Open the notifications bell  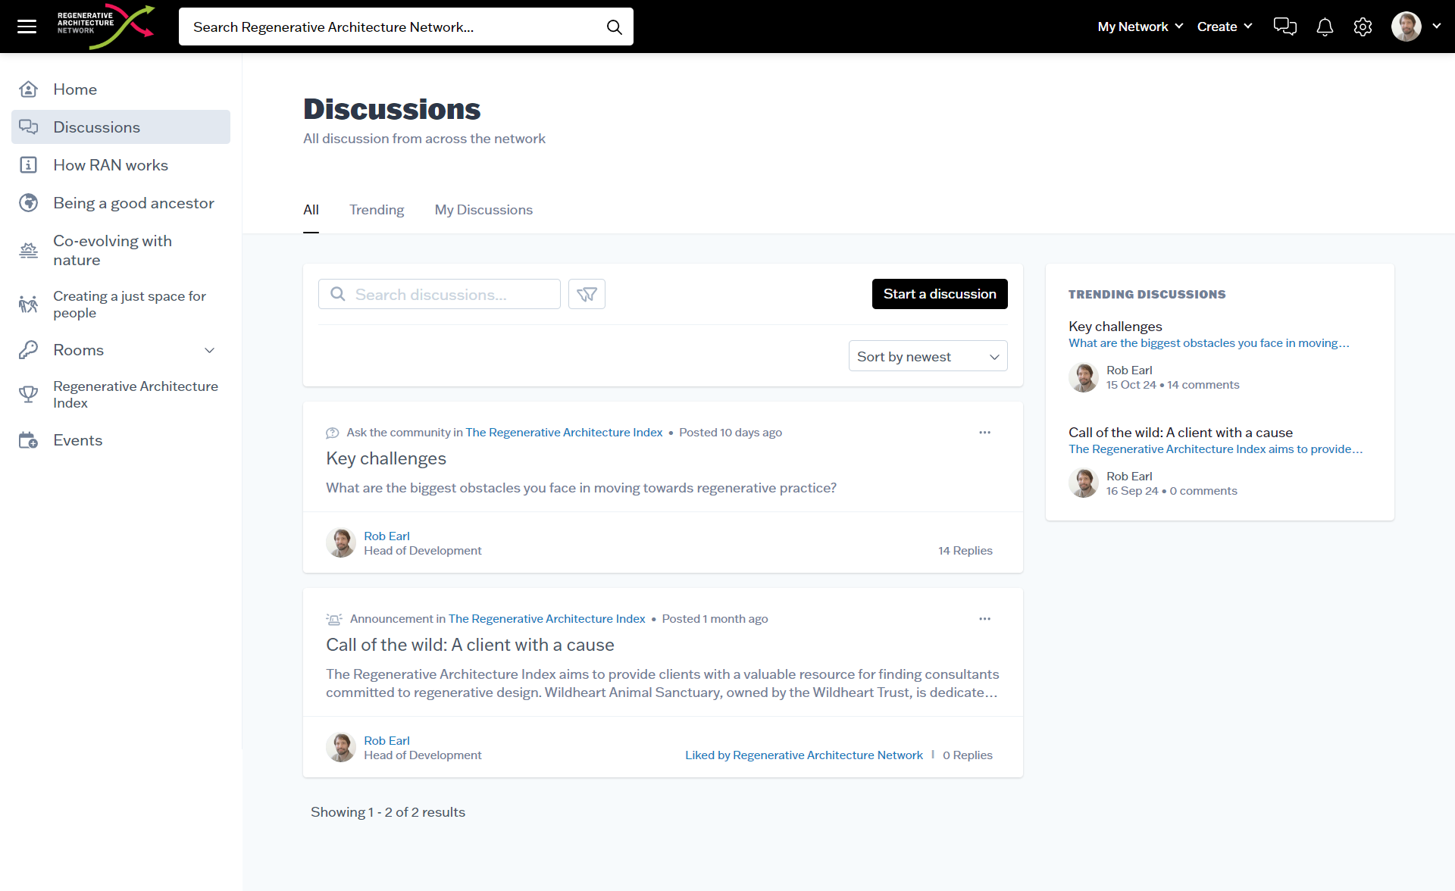pos(1325,27)
